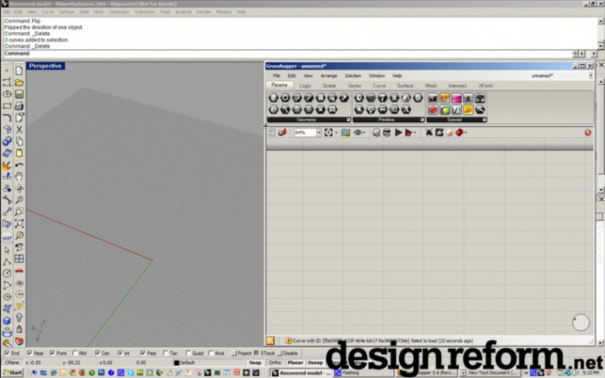
Task: Click the RSS feed icon in Grasshopper status bar
Action: 270,341
